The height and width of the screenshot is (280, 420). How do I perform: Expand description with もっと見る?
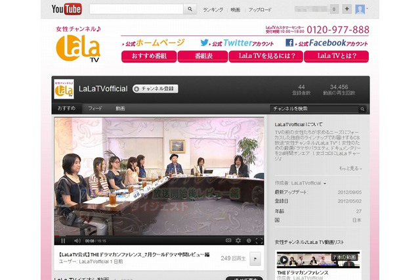click(x=350, y=168)
